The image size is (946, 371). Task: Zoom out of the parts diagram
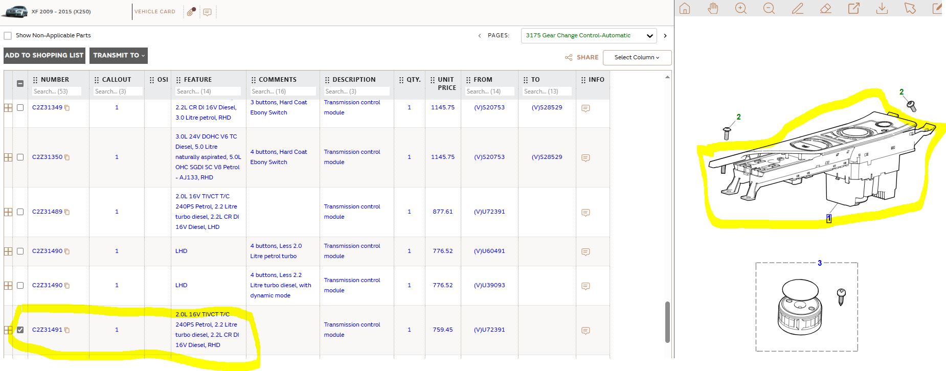(x=769, y=9)
